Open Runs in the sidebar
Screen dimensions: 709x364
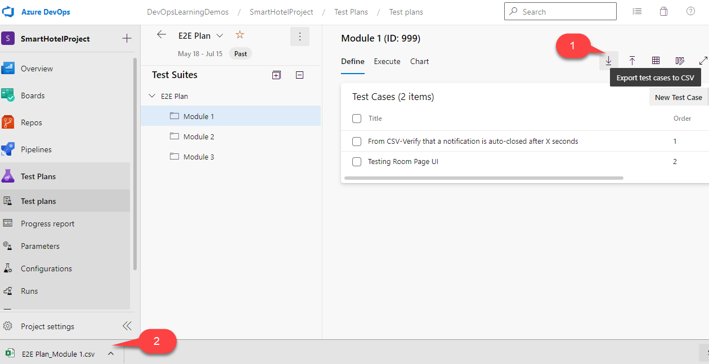[29, 291]
